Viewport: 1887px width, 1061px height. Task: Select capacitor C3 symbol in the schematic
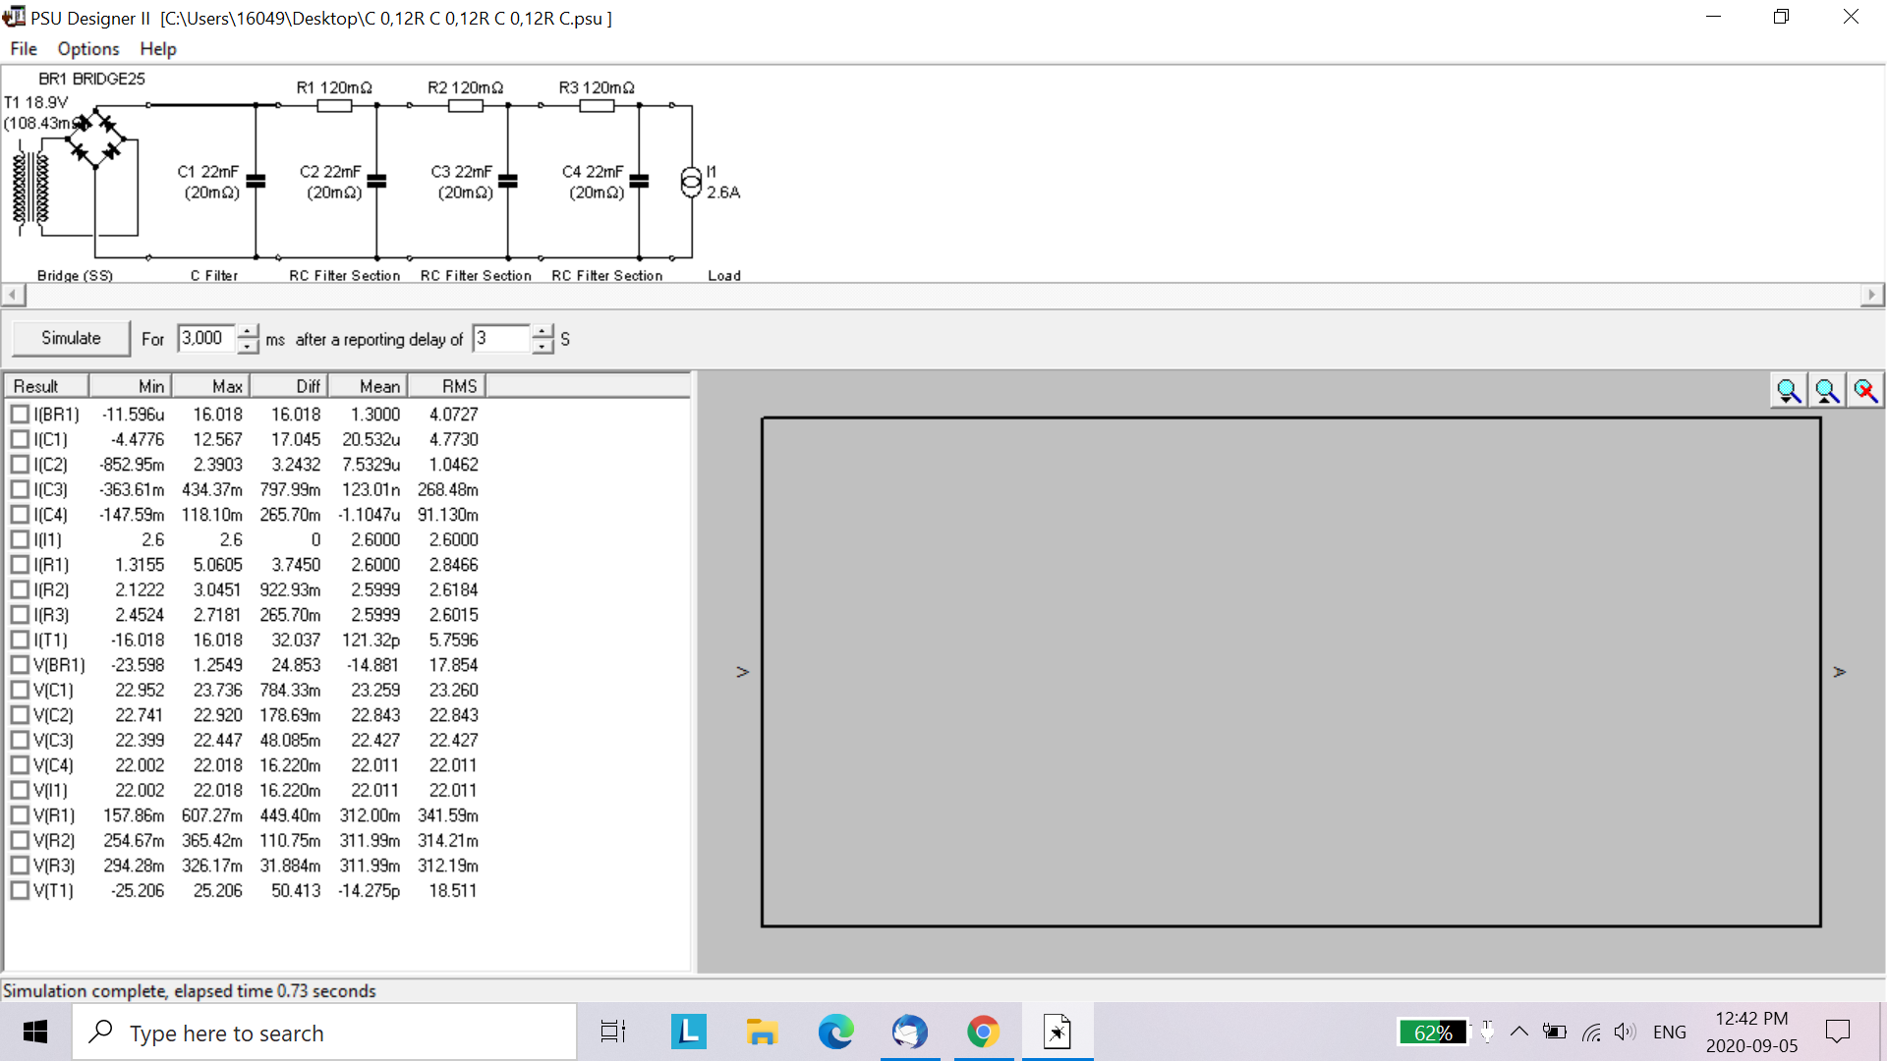pyautogui.click(x=508, y=181)
